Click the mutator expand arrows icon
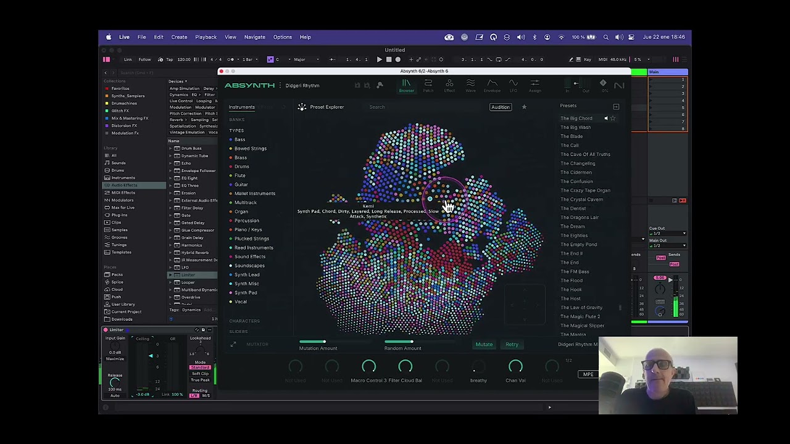790x444 pixels. [x=233, y=344]
